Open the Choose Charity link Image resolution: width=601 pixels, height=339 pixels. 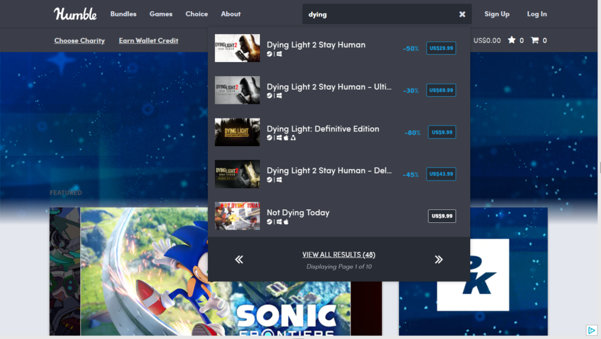click(79, 40)
